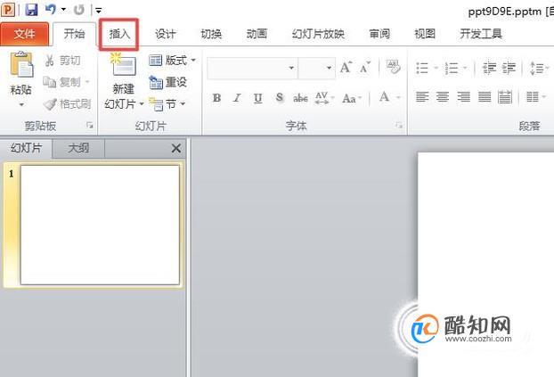This screenshot has height=377, width=554.
Task: Align text right
Action: pyautogui.click(x=463, y=96)
